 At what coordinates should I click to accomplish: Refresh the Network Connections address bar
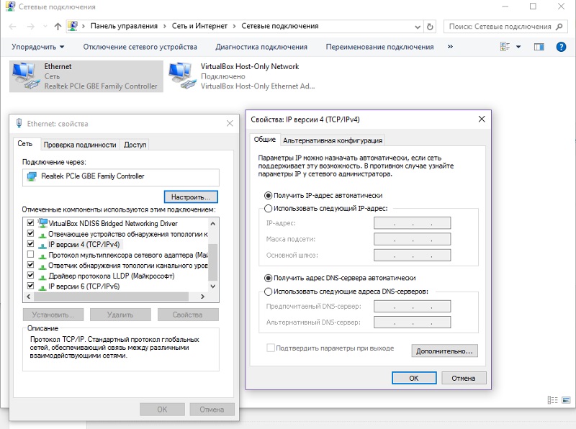430,27
